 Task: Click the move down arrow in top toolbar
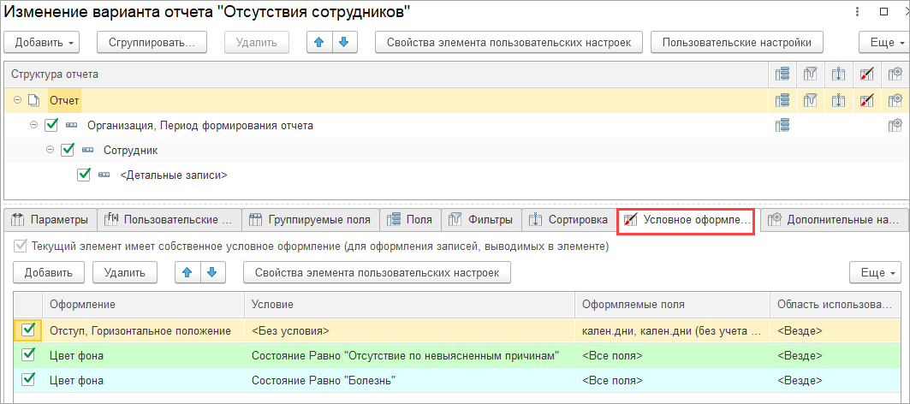[343, 42]
